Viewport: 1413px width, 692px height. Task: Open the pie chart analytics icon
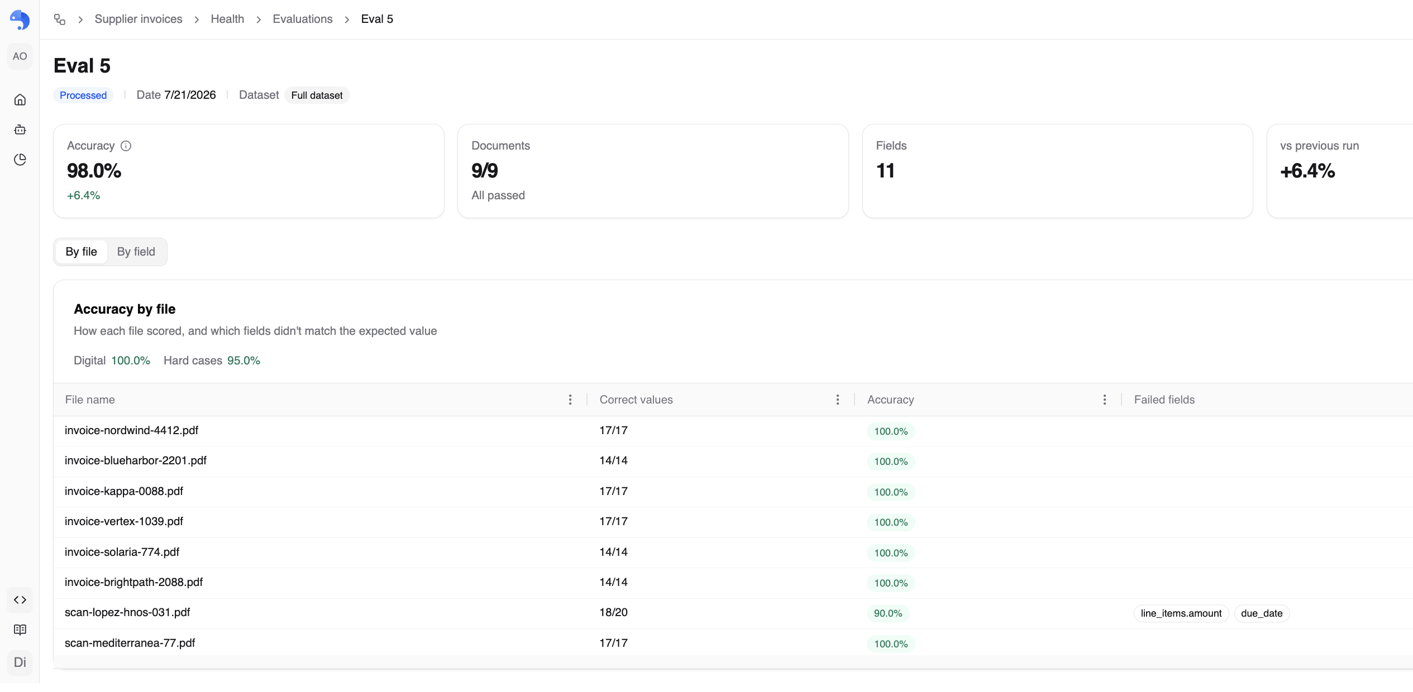(x=20, y=160)
